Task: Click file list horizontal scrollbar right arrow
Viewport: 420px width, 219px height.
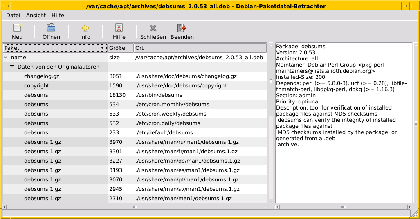Action: click(x=265, y=207)
